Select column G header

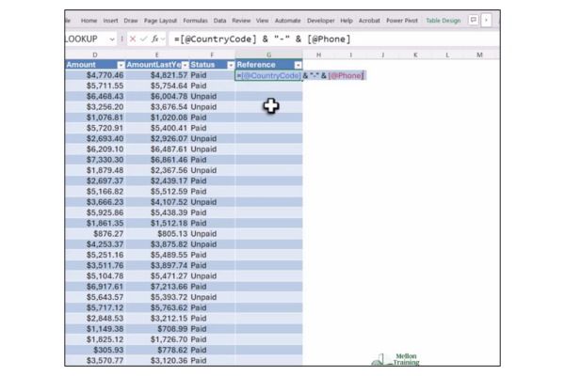tap(269, 55)
